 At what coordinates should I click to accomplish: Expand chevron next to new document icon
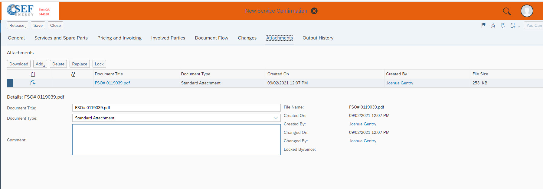tap(519, 27)
